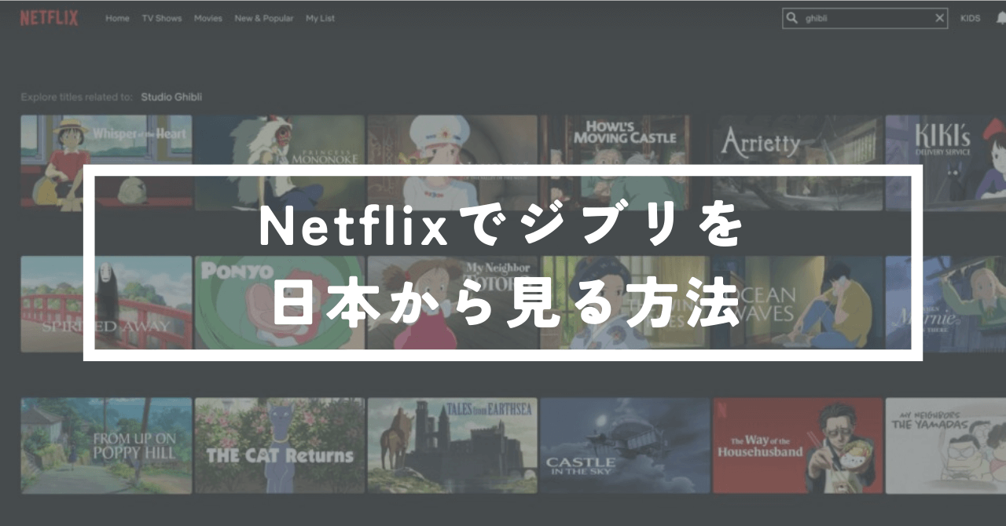Select the Ponyo title card
Viewport: 1006px width, 526px height.
pyautogui.click(x=280, y=303)
